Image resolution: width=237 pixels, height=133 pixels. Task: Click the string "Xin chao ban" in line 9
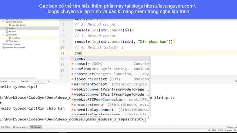pyautogui.click(x=153, y=42)
